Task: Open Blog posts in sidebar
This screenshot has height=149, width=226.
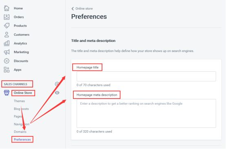Action: 21,109
